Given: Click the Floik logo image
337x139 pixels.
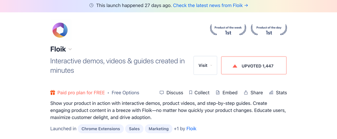Looking at the screenshot, I should (60, 30).
